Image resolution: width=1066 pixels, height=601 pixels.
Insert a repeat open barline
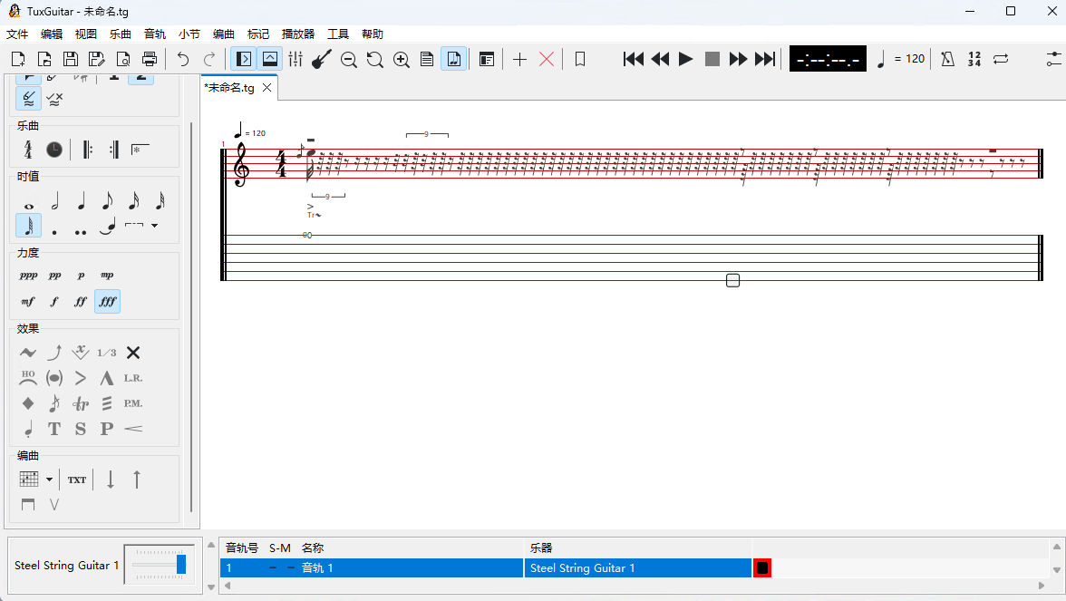87,150
